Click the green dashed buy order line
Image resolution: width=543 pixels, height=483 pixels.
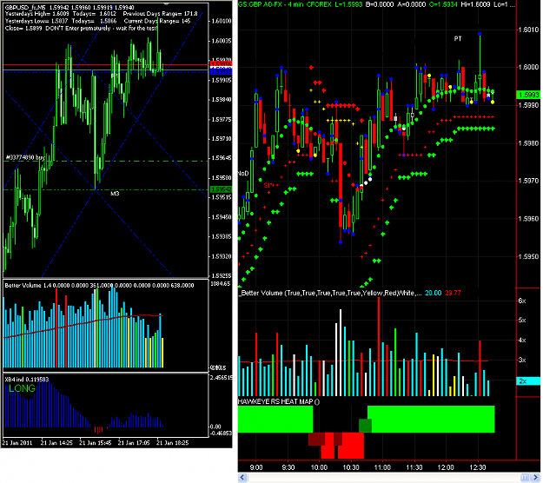106,162
